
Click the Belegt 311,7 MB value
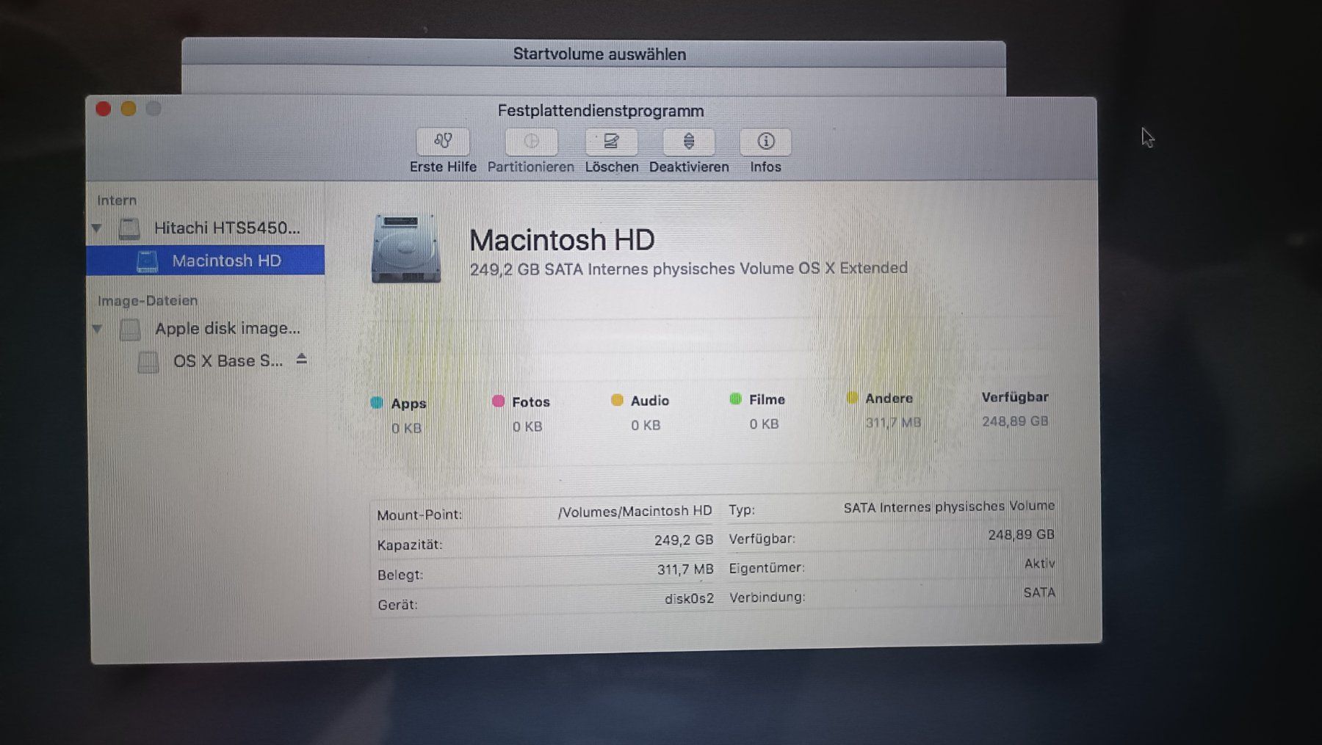click(685, 570)
